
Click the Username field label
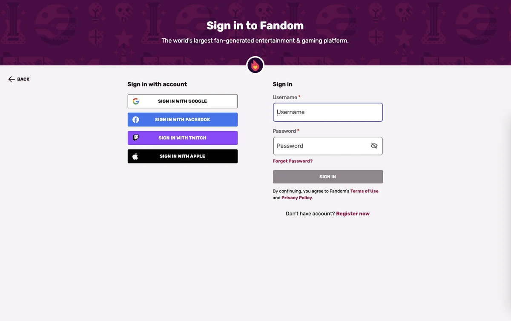point(285,97)
